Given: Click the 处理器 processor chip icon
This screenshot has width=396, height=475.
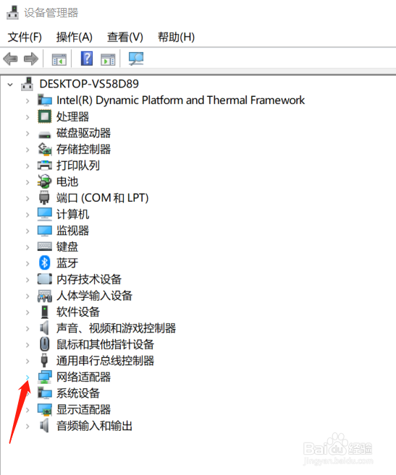Looking at the screenshot, I should point(45,116).
